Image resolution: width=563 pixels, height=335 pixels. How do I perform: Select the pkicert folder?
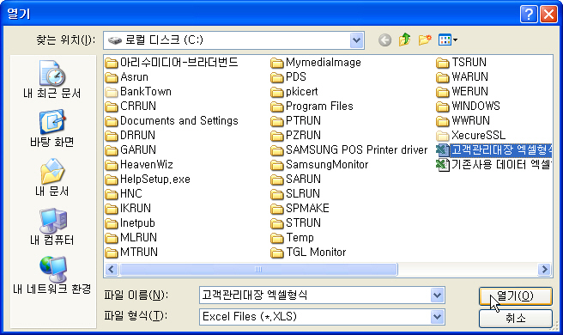294,92
